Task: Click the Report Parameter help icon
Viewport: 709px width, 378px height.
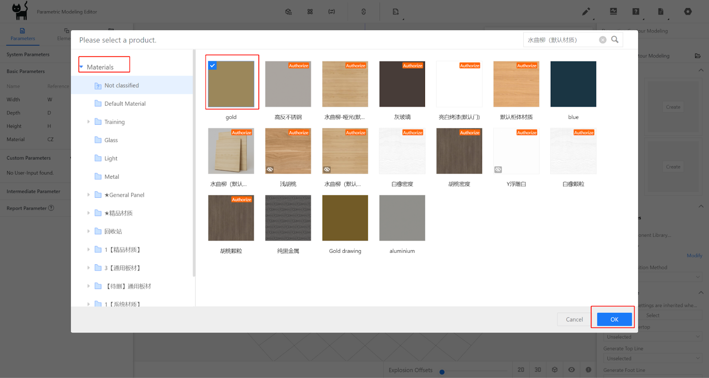Action: (51, 208)
